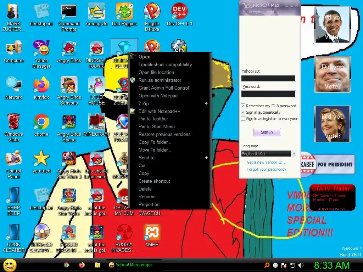Click the chome Chrome desktop shortcut
The image size is (363, 272).
coord(41,125)
